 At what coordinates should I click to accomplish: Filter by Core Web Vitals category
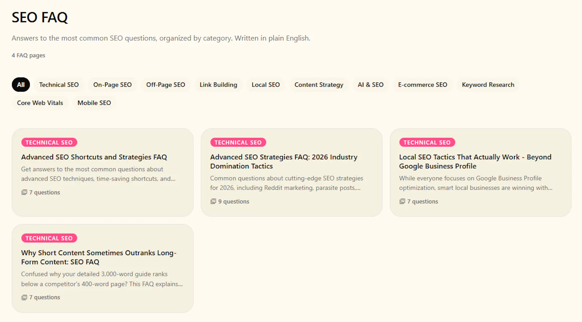(x=40, y=103)
